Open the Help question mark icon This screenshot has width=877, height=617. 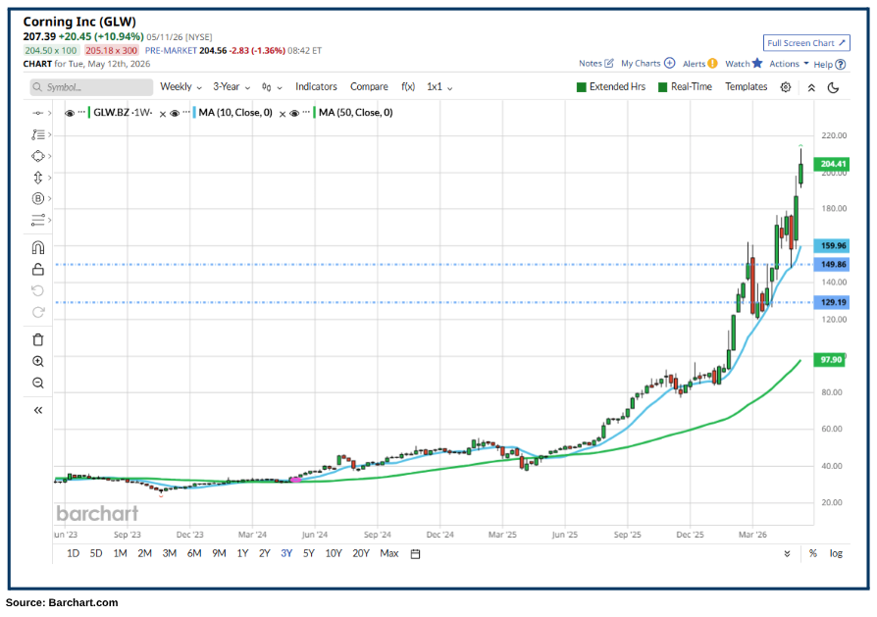840,65
